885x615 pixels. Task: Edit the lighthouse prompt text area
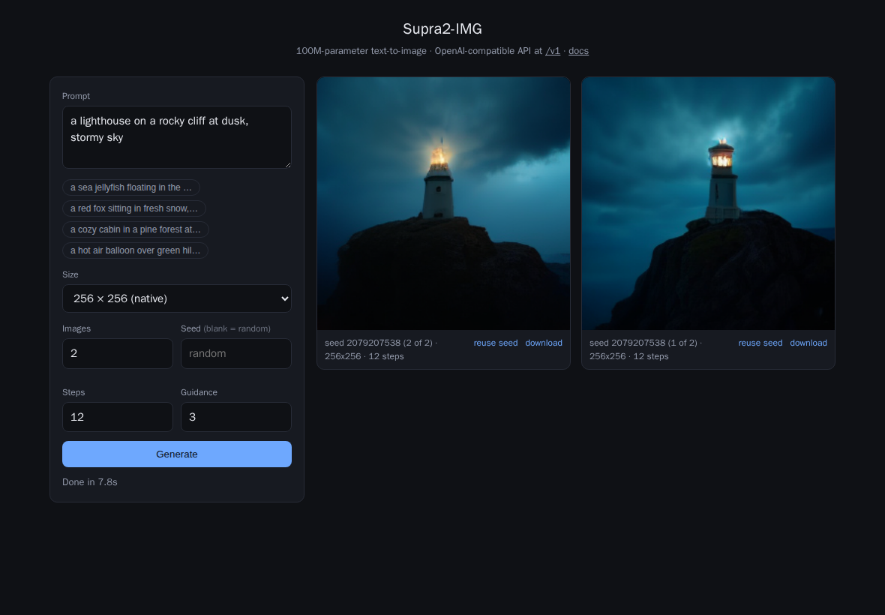[177, 137]
